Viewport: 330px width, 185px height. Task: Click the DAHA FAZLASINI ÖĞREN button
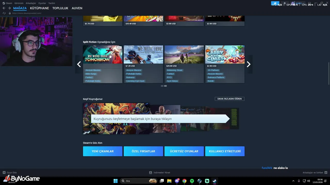229,99
